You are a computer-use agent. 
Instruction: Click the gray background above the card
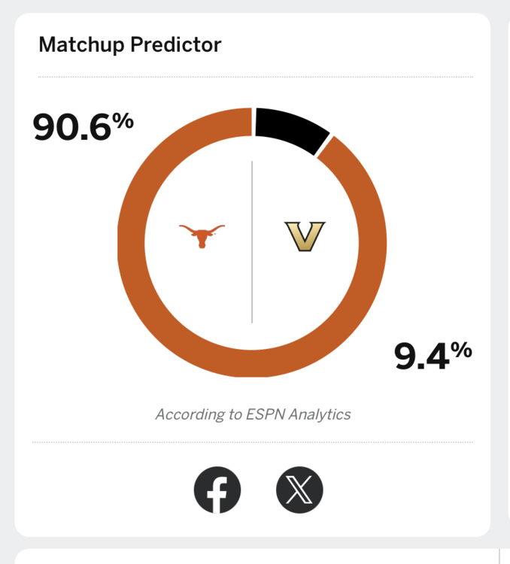click(x=253, y=6)
